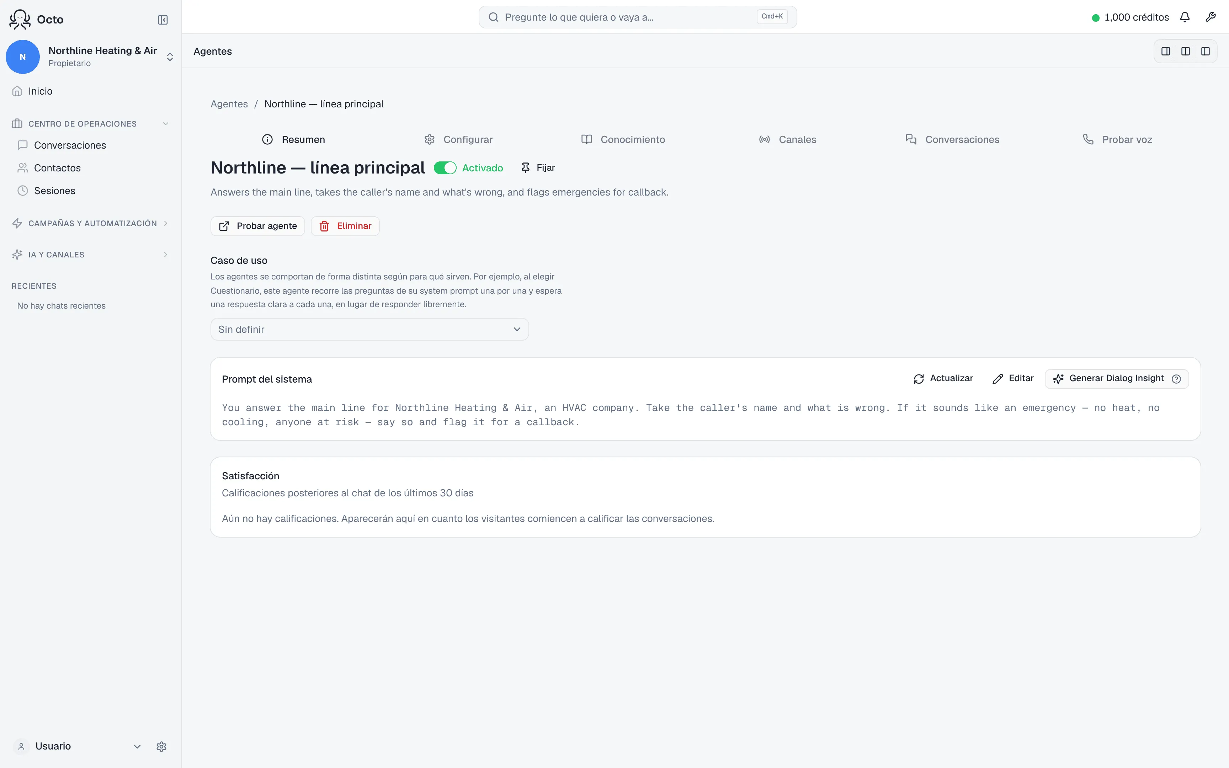Open the Probar voz tab
Viewport: 1229px width, 768px height.
point(1117,140)
